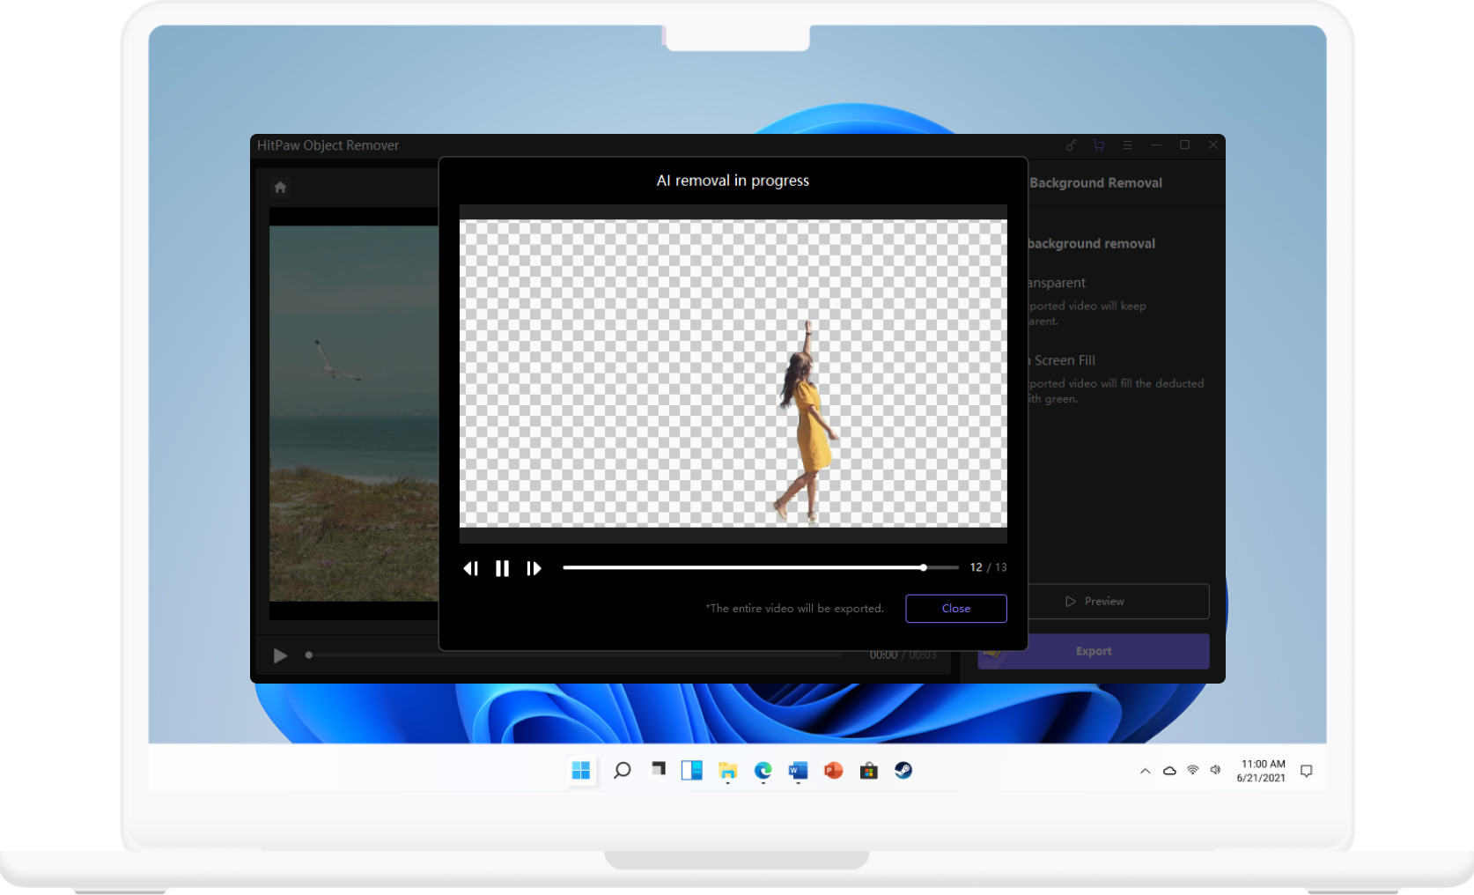The image size is (1474, 895).
Task: Click the registration key icon
Action: [1071, 144]
